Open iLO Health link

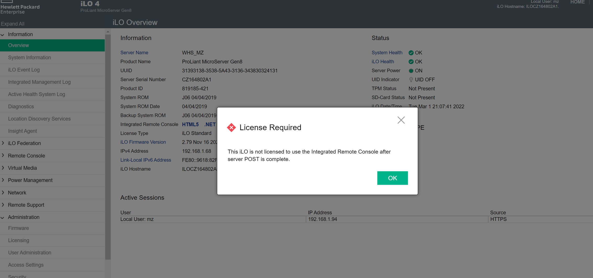383,62
